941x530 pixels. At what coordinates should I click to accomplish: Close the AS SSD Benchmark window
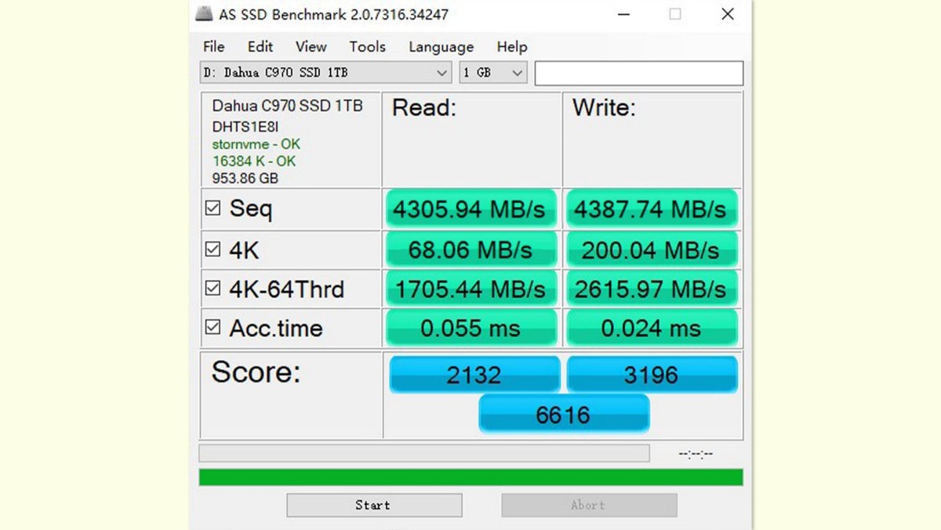point(728,14)
